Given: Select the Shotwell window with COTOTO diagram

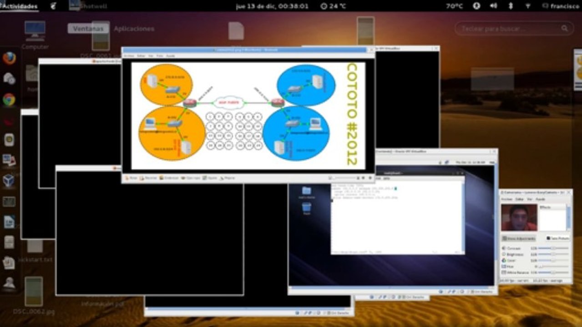Looking at the screenshot, I should pyautogui.click(x=248, y=115).
